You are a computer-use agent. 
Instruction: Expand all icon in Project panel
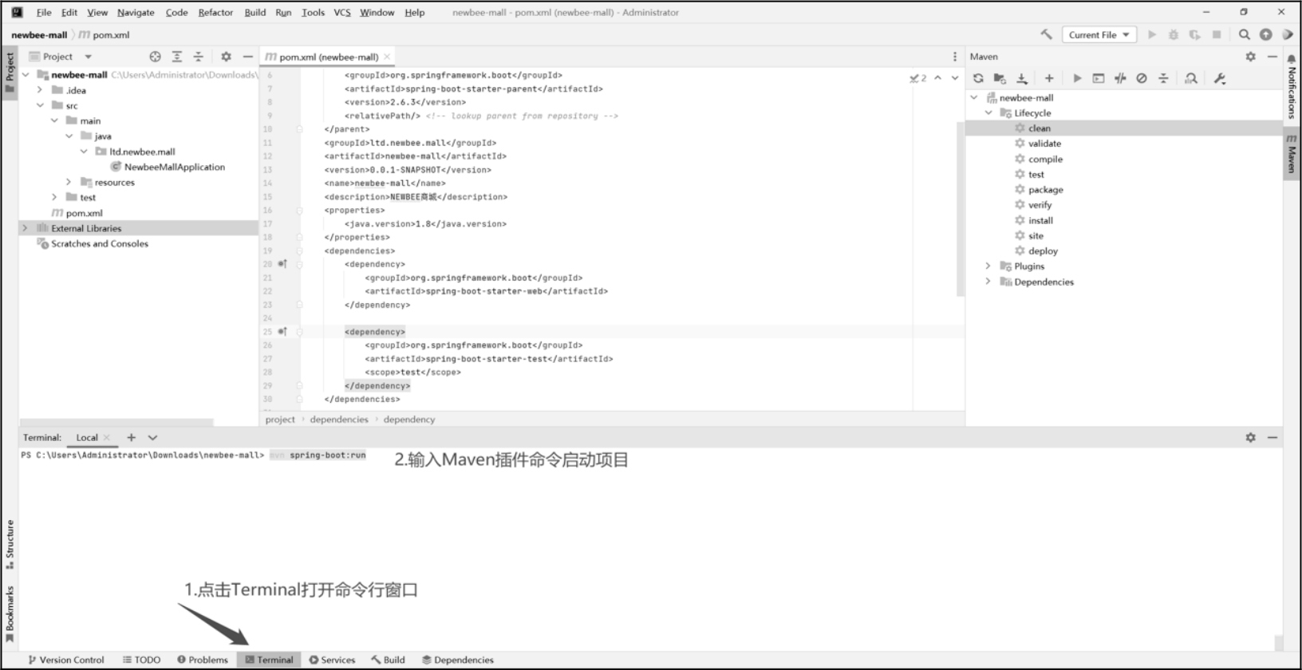177,57
